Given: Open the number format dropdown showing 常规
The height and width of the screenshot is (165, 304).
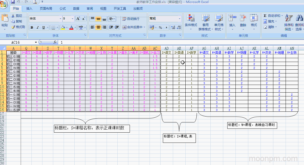Looking at the screenshot, I should 179,19.
